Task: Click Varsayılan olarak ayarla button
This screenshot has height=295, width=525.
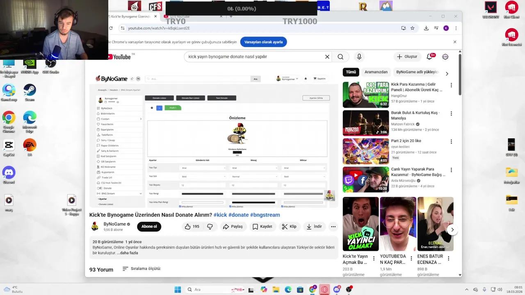Action: (264, 42)
